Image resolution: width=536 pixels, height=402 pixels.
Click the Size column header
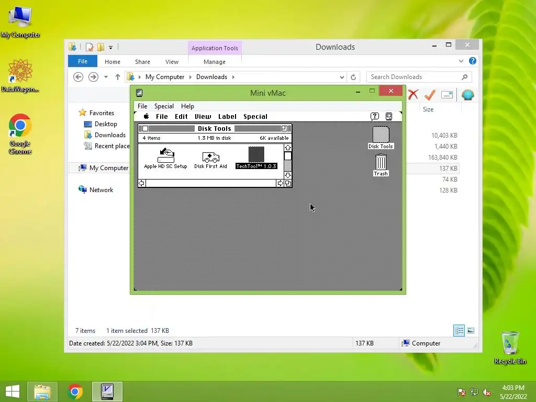click(428, 109)
